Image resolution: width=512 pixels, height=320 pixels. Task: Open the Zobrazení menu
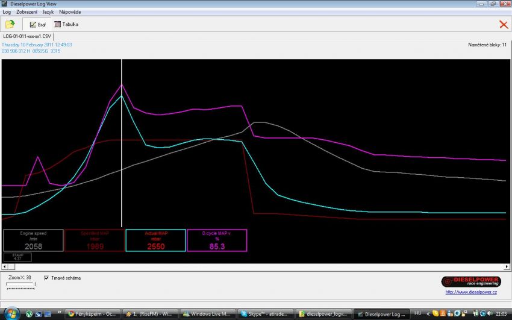click(x=27, y=12)
